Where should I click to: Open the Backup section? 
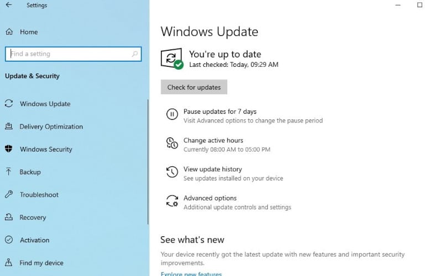click(x=30, y=172)
